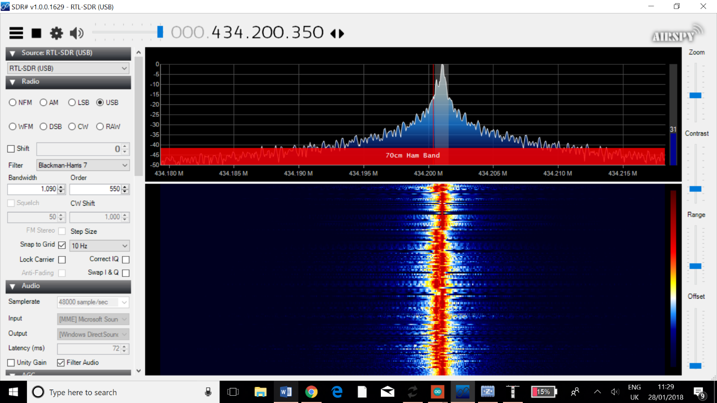Click the volume slider handle
The height and width of the screenshot is (403, 717).
coord(160,32)
